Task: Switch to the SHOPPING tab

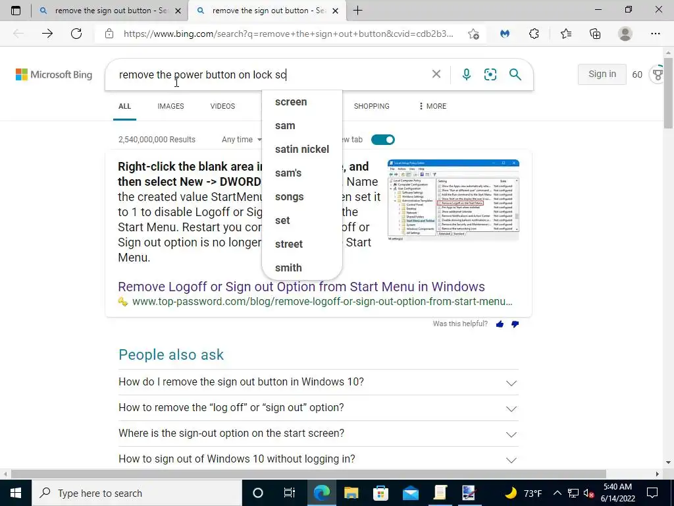Action: [x=371, y=106]
